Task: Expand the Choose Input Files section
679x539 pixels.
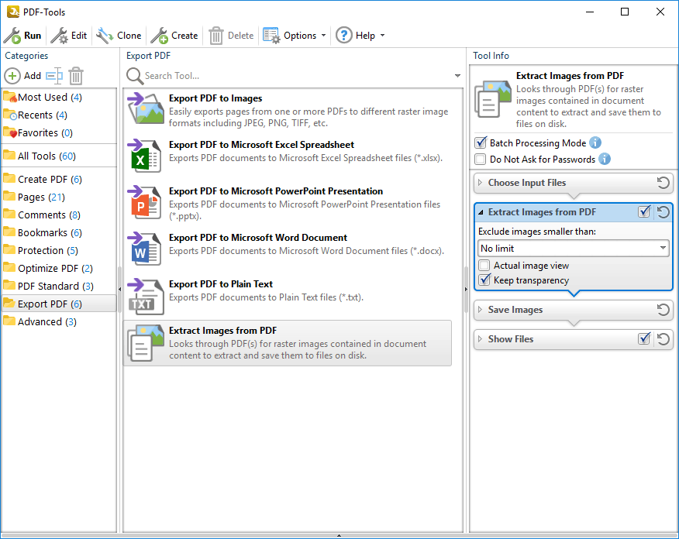Action: tap(481, 183)
